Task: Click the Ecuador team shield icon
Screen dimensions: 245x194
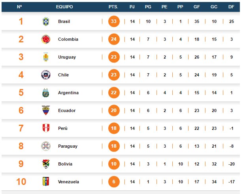Action: point(46,110)
